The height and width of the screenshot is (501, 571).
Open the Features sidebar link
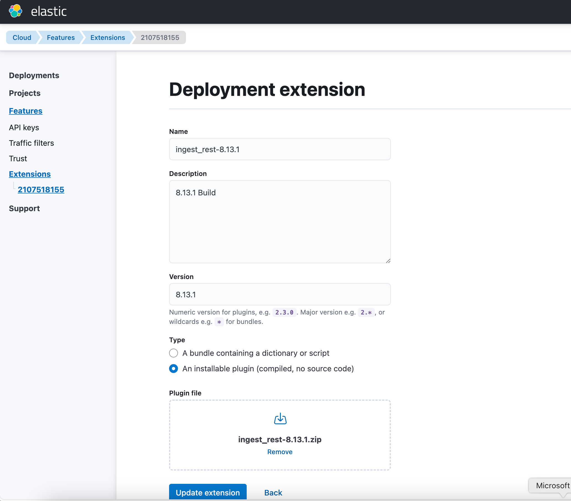click(26, 111)
